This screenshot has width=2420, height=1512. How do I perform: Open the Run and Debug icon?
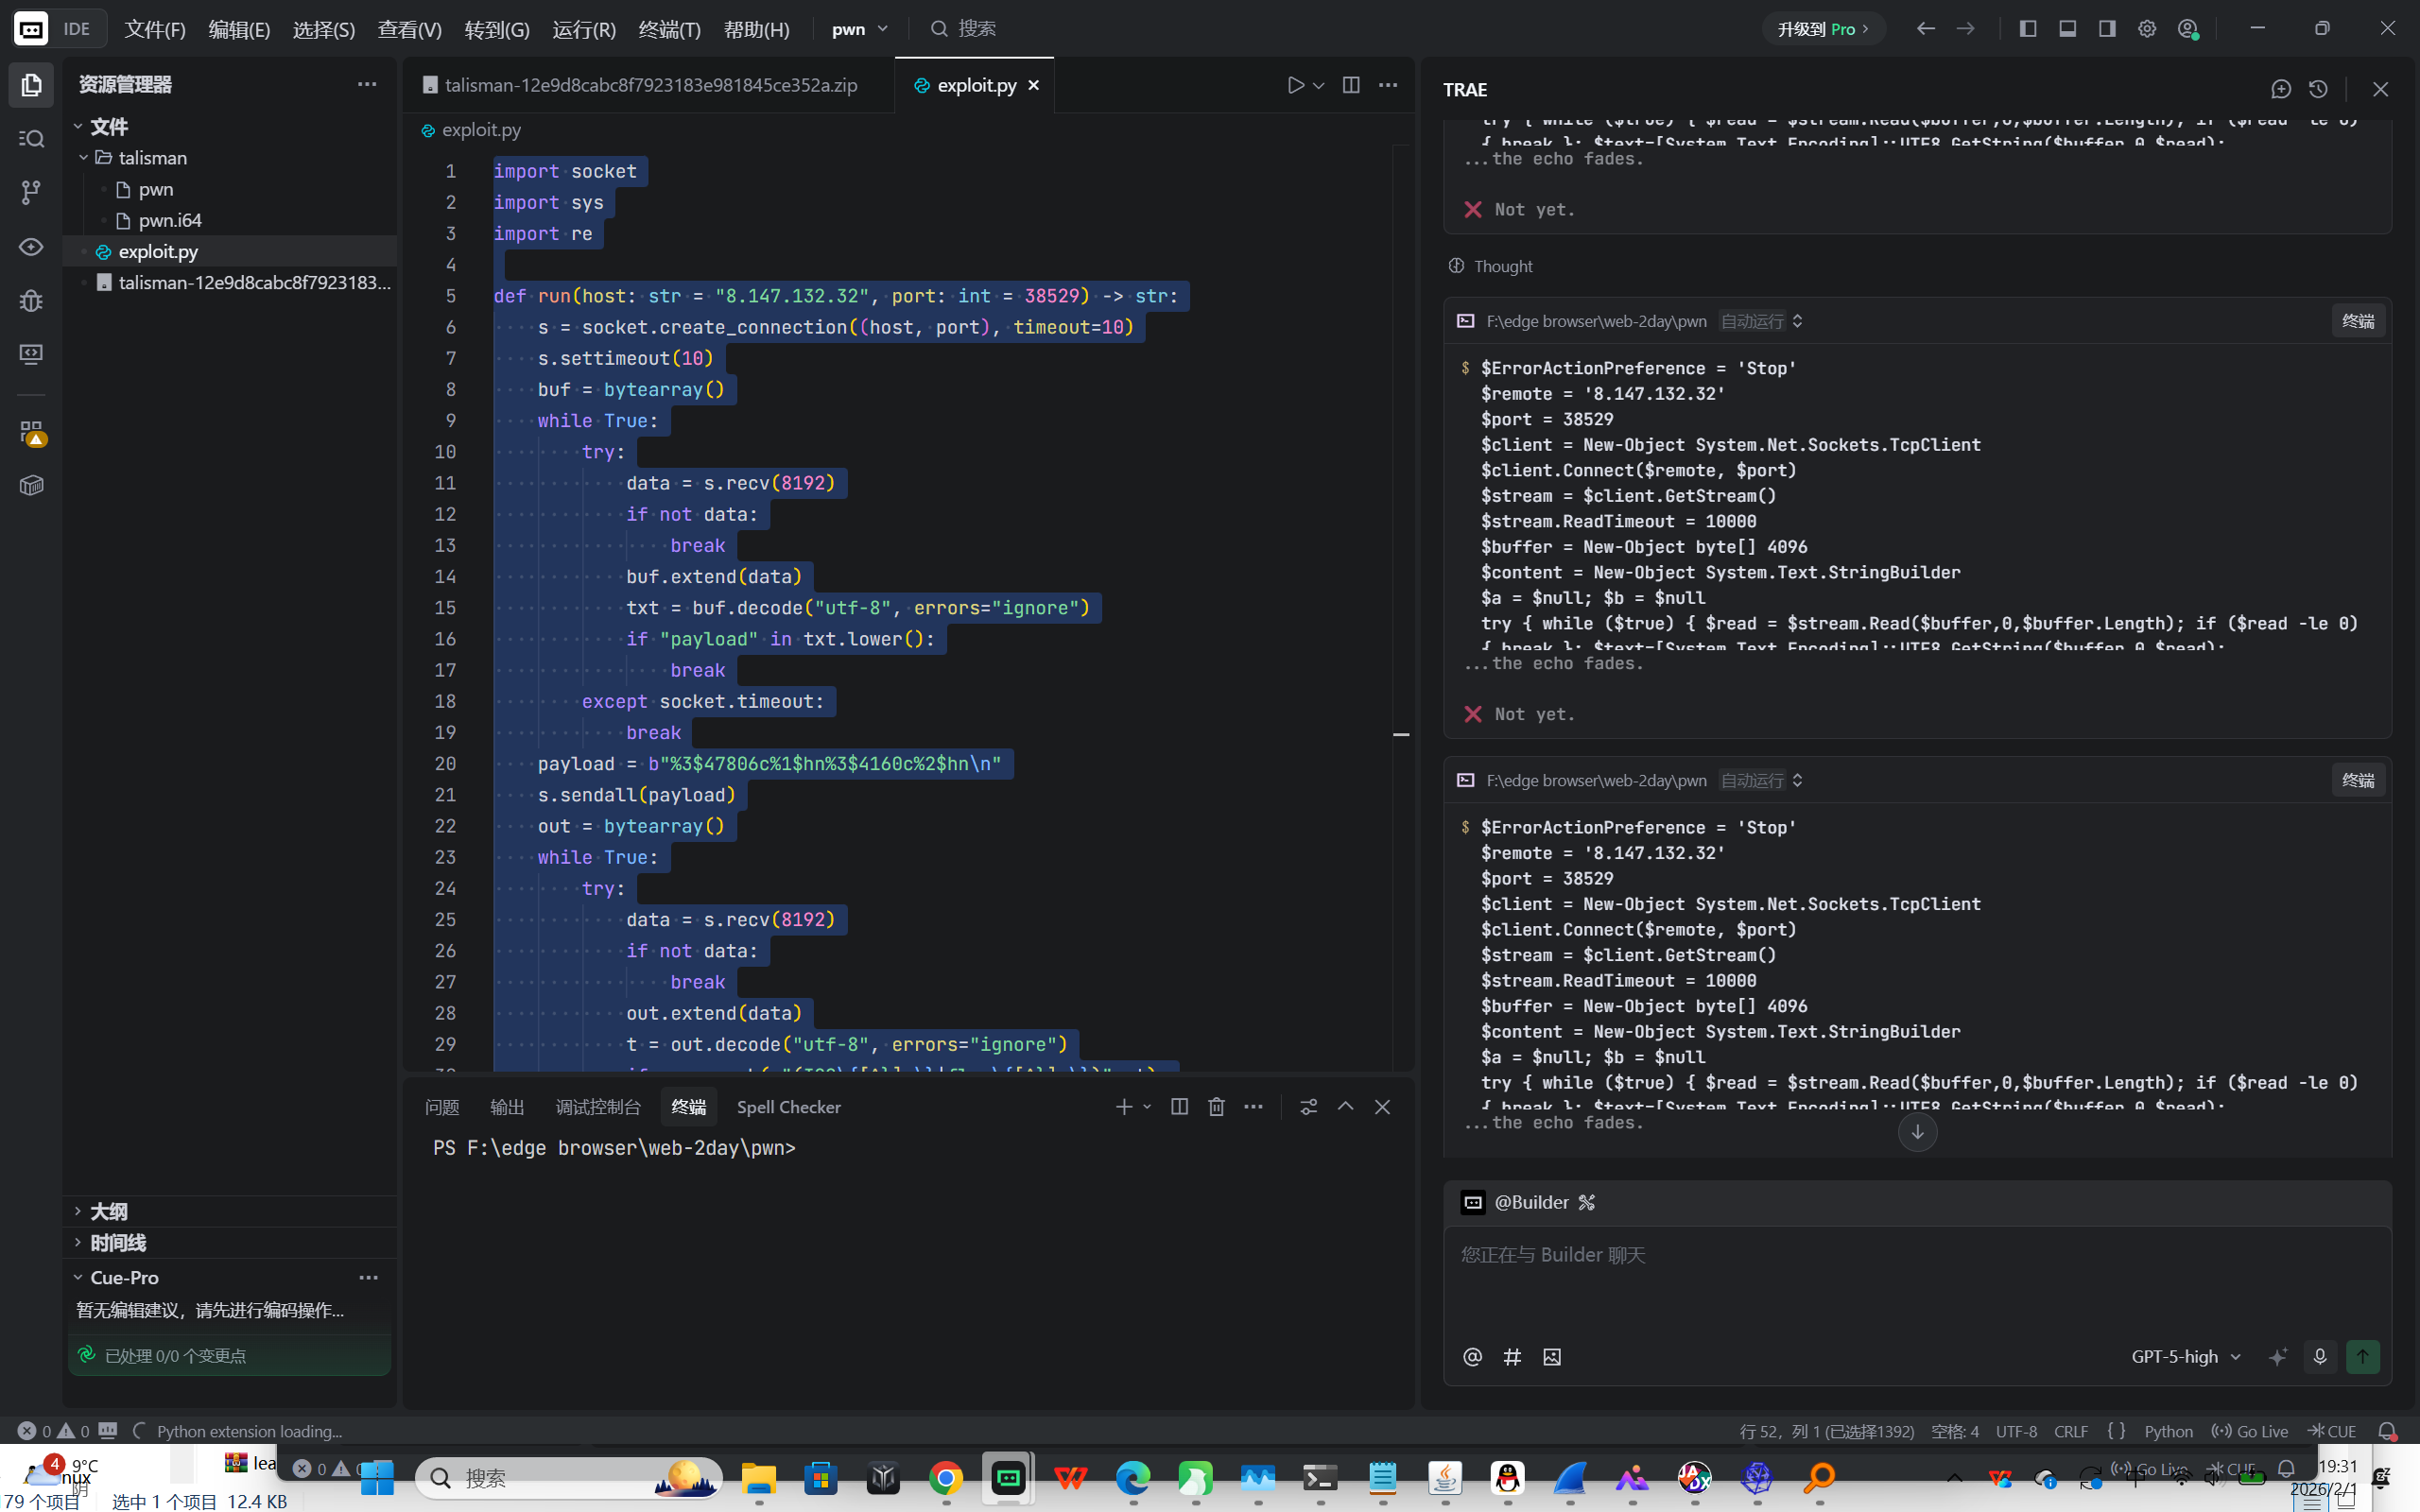pyautogui.click(x=31, y=300)
